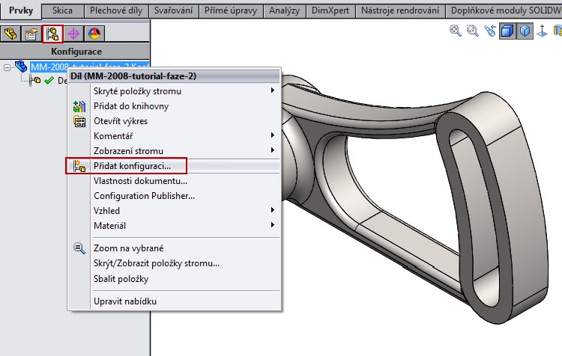Viewport: 562px width, 356px height.
Task: Open the DisplayManager color sphere icon
Action: point(94,34)
